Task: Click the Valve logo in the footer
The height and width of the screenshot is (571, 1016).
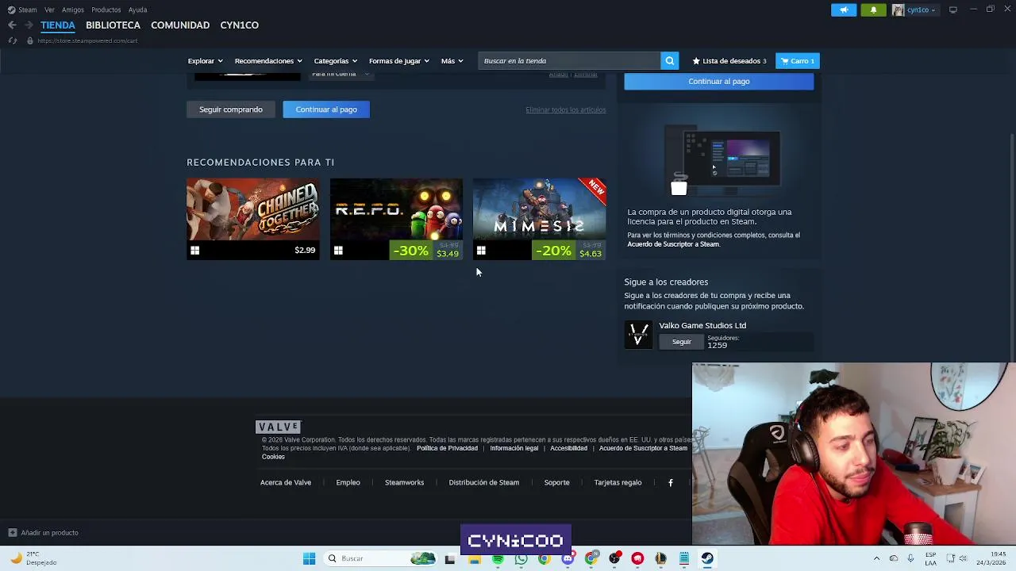Action: 279,427
